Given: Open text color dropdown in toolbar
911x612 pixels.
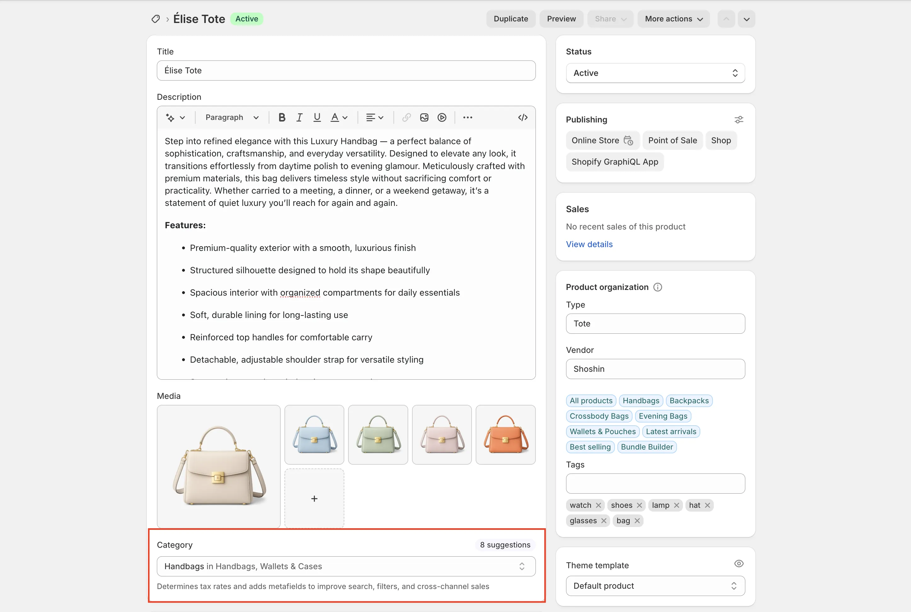Looking at the screenshot, I should (339, 117).
